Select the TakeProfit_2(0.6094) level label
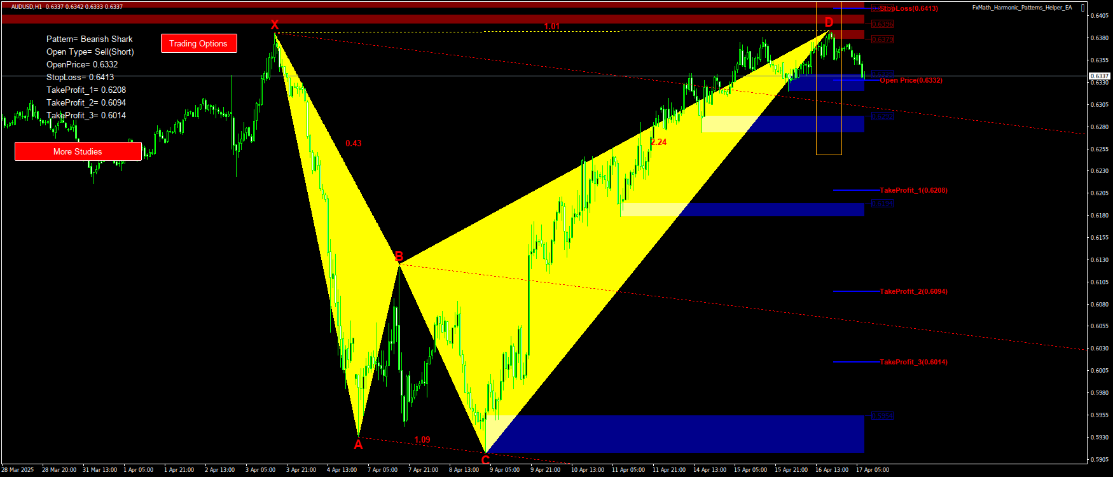 pyautogui.click(x=913, y=291)
